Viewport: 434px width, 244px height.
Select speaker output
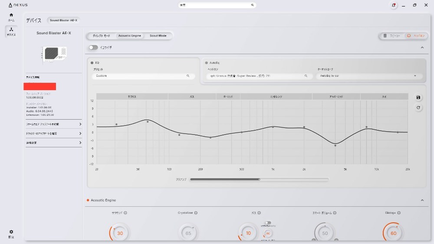(x=391, y=36)
